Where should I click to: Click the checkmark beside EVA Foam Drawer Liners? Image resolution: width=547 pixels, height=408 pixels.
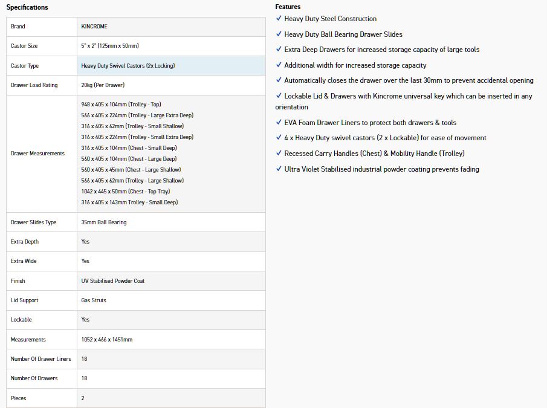pos(279,122)
